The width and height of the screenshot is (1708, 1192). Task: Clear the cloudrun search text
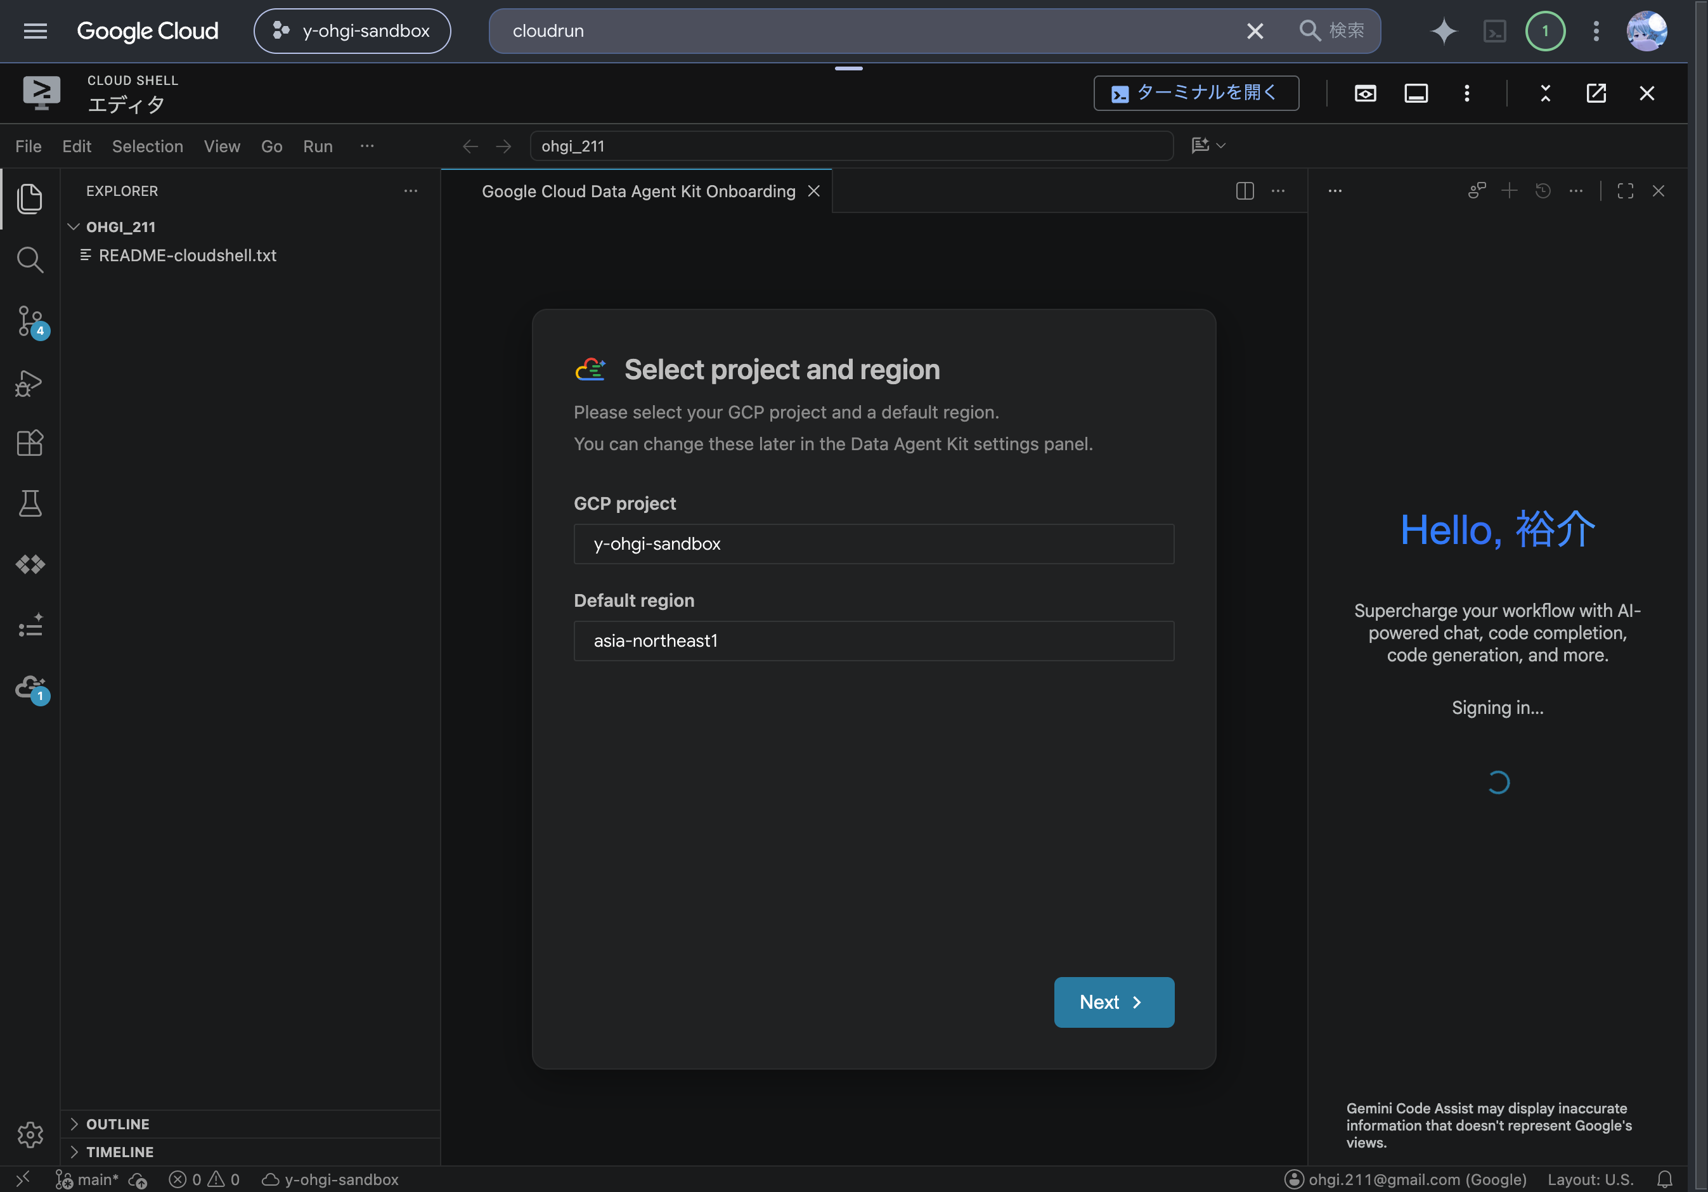tap(1255, 30)
